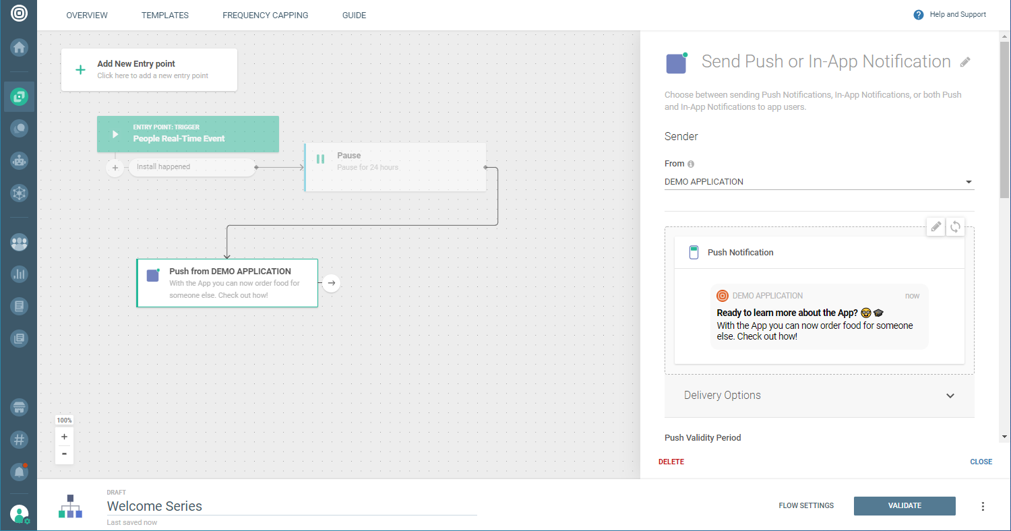
Task: Click the zoom in plus button
Action: pyautogui.click(x=64, y=437)
